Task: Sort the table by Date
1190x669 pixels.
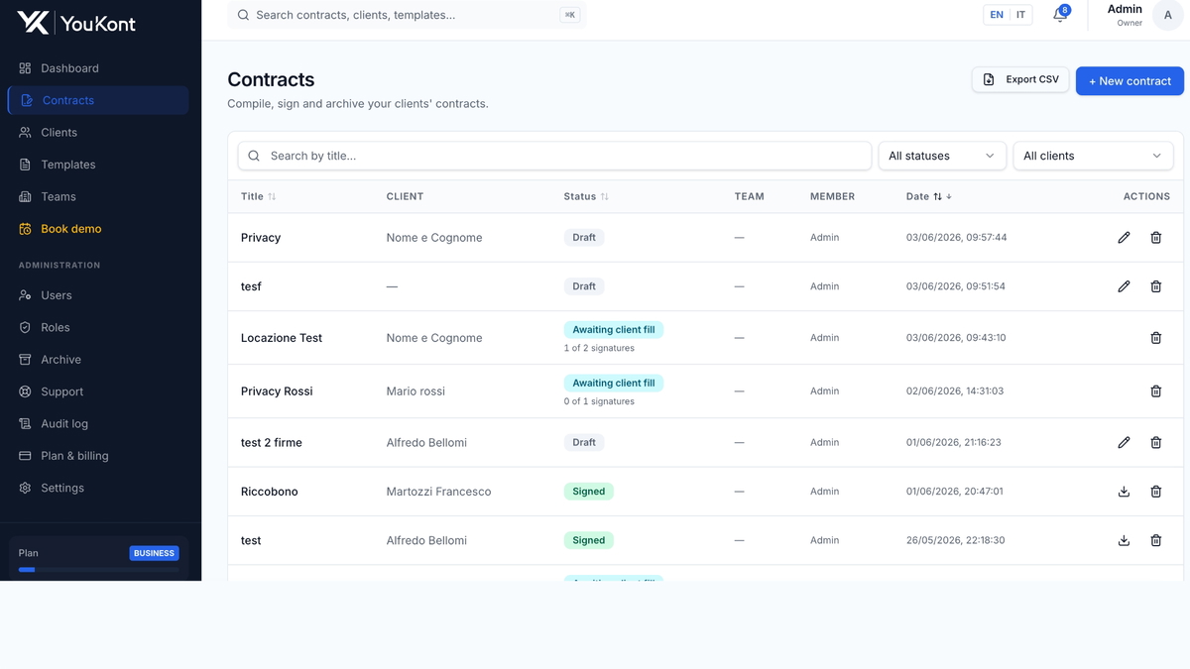Action: (x=929, y=196)
